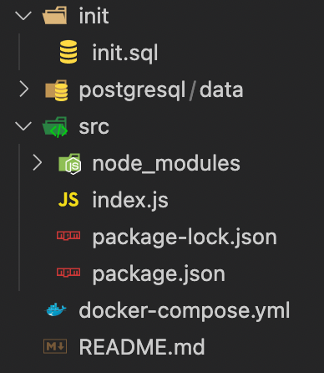Click the green src code folder icon

[55, 127]
